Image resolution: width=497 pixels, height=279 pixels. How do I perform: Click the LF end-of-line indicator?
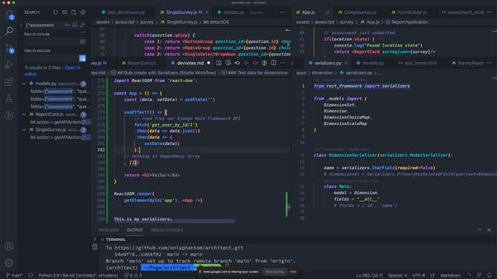pyautogui.click(x=433, y=275)
